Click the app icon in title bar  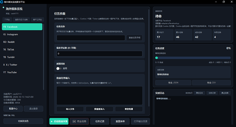(x=2, y=2)
